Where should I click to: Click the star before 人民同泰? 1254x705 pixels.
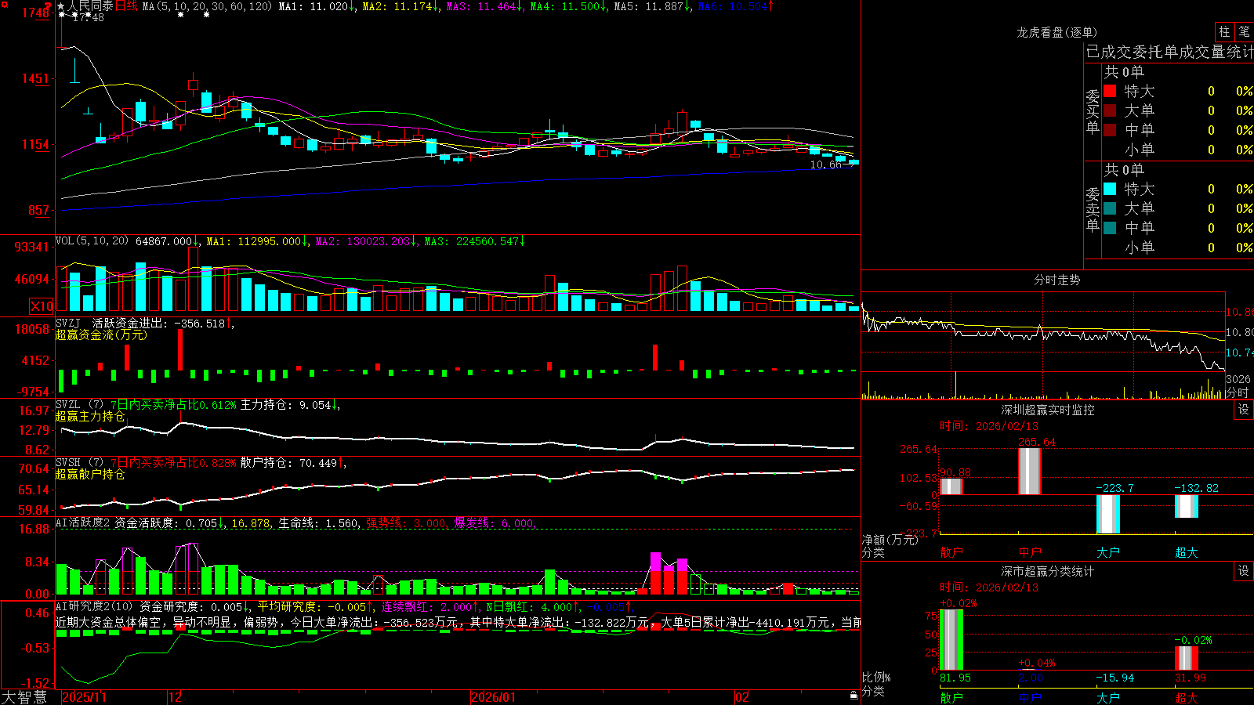pyautogui.click(x=61, y=6)
